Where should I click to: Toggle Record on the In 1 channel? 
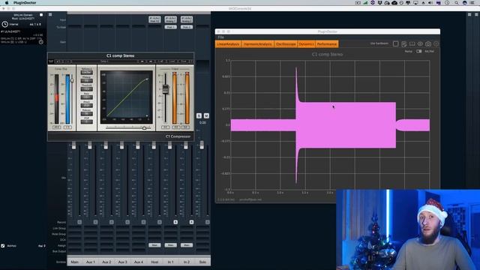(x=175, y=222)
